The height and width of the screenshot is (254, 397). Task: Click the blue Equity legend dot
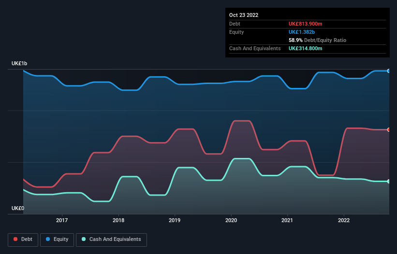[48, 239]
